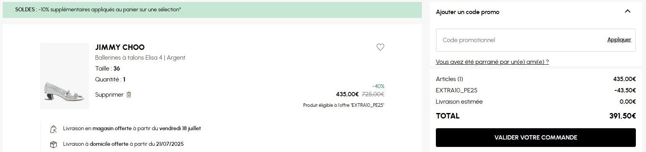Click the EXTRA10_PE25 discount line in summary
Viewport: 646px width, 152px height.
pyautogui.click(x=536, y=90)
